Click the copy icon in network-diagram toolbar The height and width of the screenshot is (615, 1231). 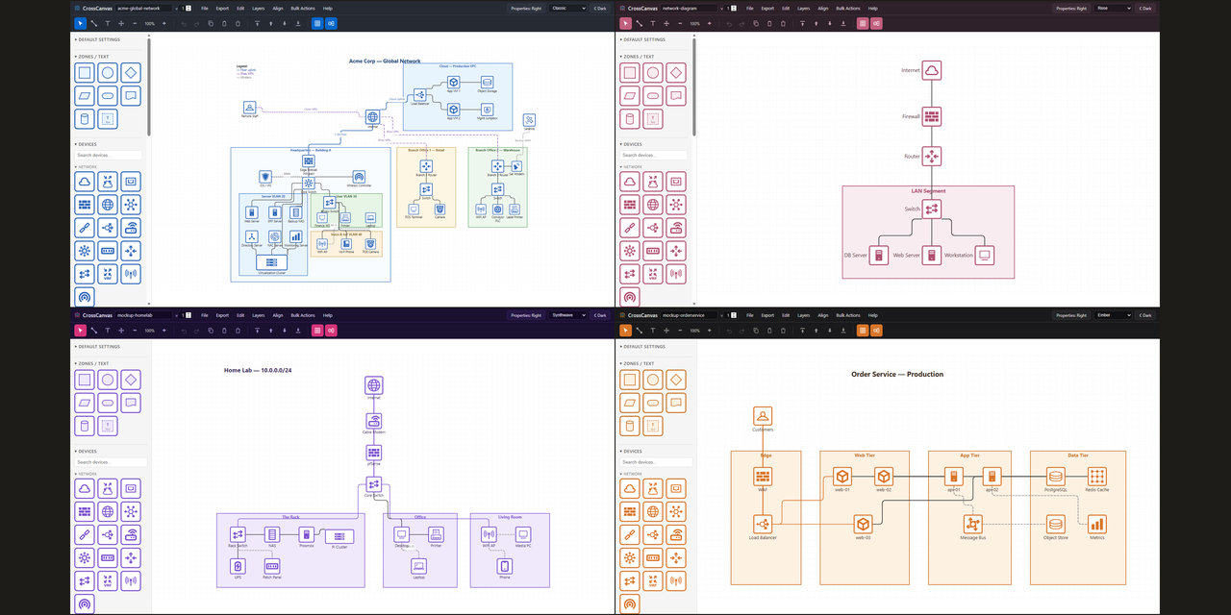coord(756,23)
